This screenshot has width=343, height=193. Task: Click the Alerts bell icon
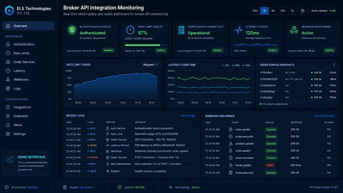point(8,125)
